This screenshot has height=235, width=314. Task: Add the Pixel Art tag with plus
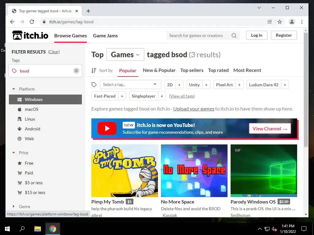point(239,85)
